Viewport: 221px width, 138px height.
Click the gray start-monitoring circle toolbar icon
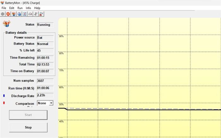pos(3,14)
